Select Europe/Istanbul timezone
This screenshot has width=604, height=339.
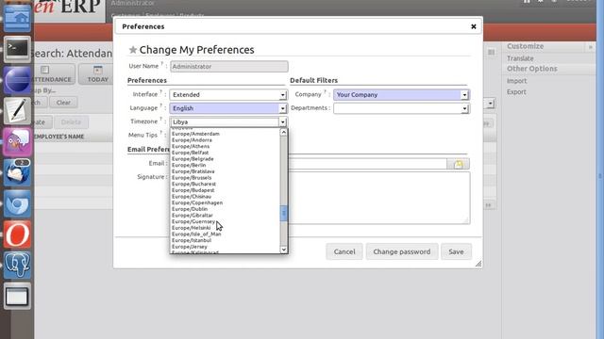[192, 240]
